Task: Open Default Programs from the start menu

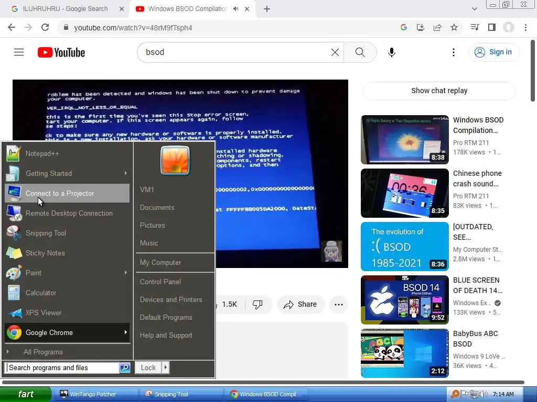Action: click(x=166, y=317)
